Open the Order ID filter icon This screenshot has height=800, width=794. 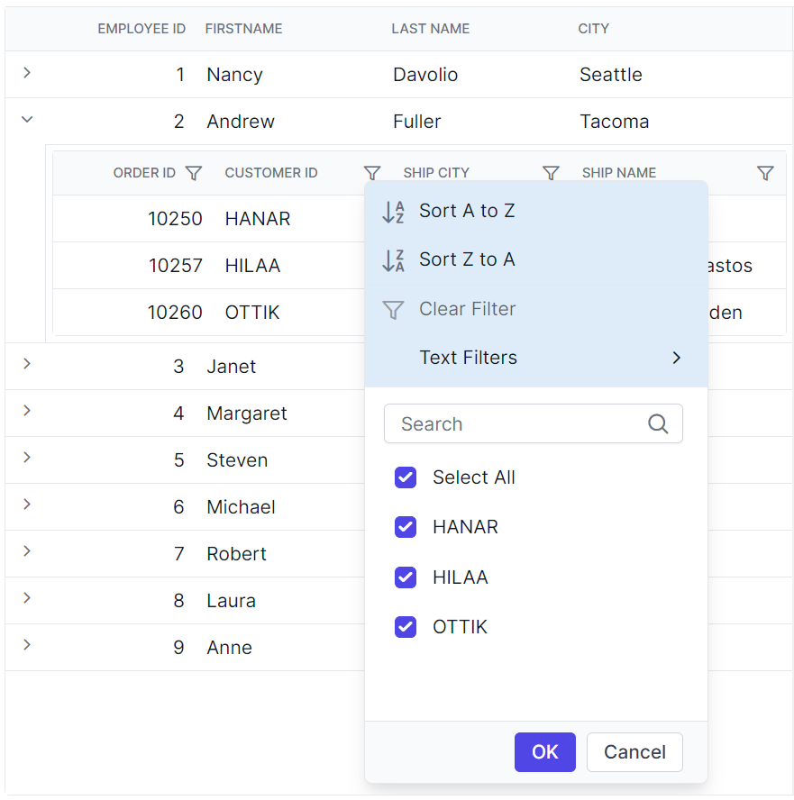[194, 173]
